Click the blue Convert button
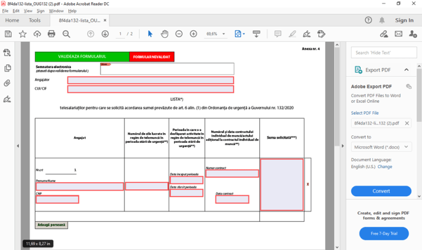This screenshot has height=250, width=422. 381,191
